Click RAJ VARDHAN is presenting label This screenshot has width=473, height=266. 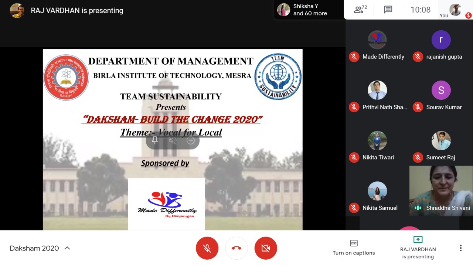[x=77, y=11]
